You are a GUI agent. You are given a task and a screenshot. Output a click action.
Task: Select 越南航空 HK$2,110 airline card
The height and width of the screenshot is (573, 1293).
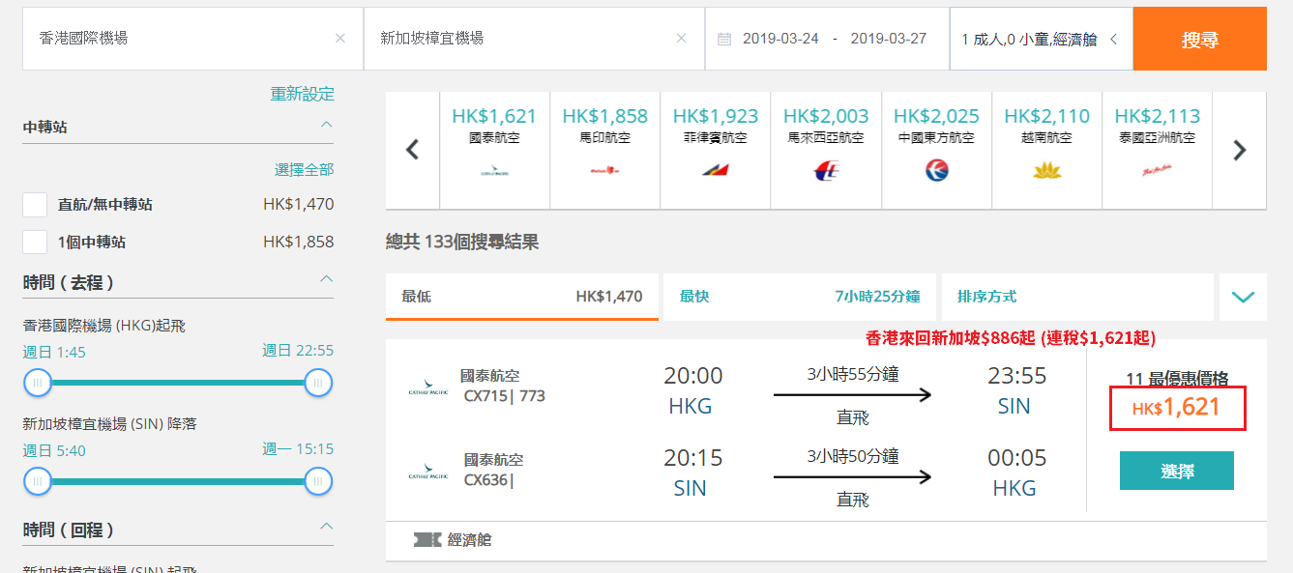[x=1046, y=150]
